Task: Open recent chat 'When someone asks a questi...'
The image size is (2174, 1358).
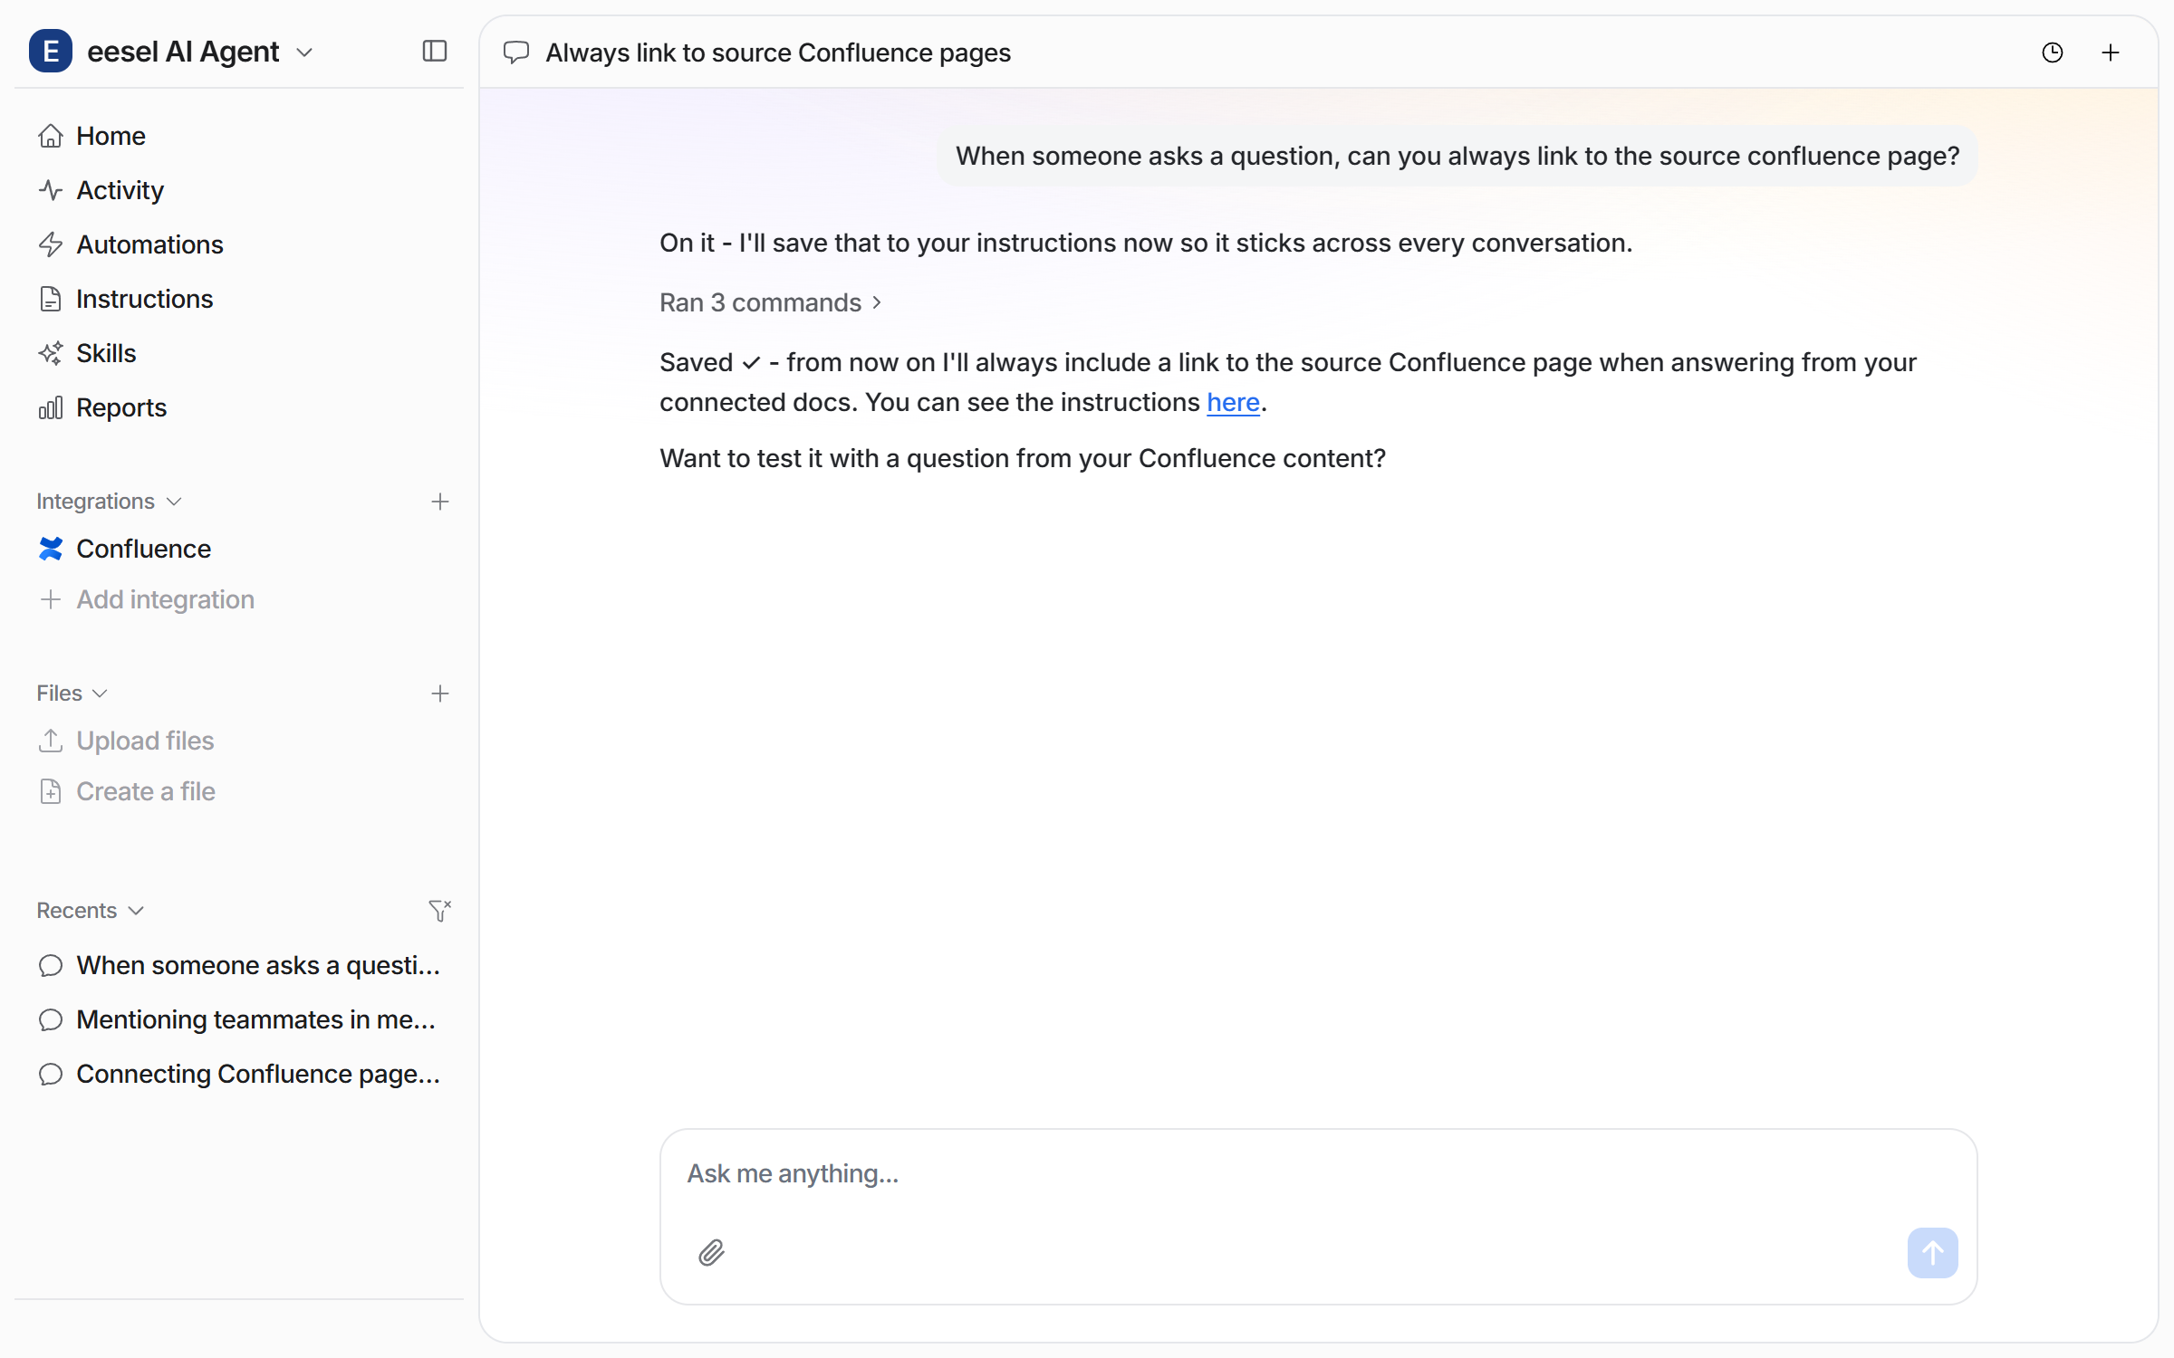Action: point(258,965)
